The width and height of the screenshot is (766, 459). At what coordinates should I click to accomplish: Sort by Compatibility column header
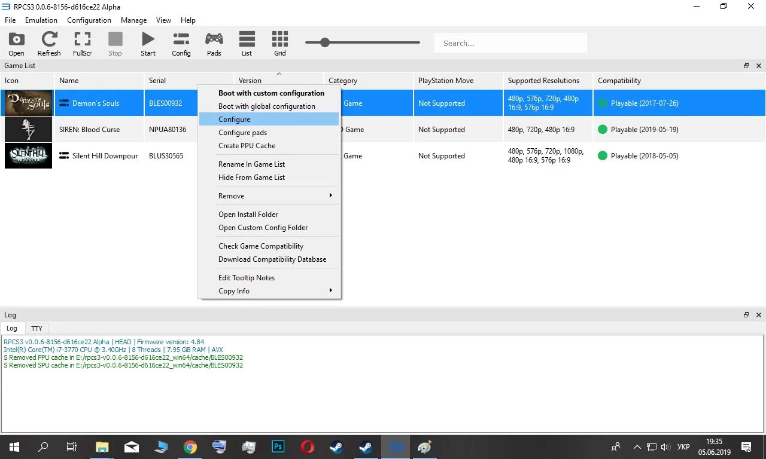coord(679,81)
